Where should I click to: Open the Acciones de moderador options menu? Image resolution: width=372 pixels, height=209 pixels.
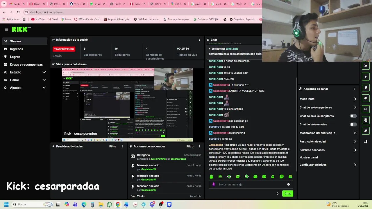tap(199, 146)
